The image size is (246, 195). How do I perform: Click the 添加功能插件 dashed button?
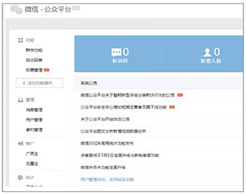pyautogui.click(x=39, y=83)
